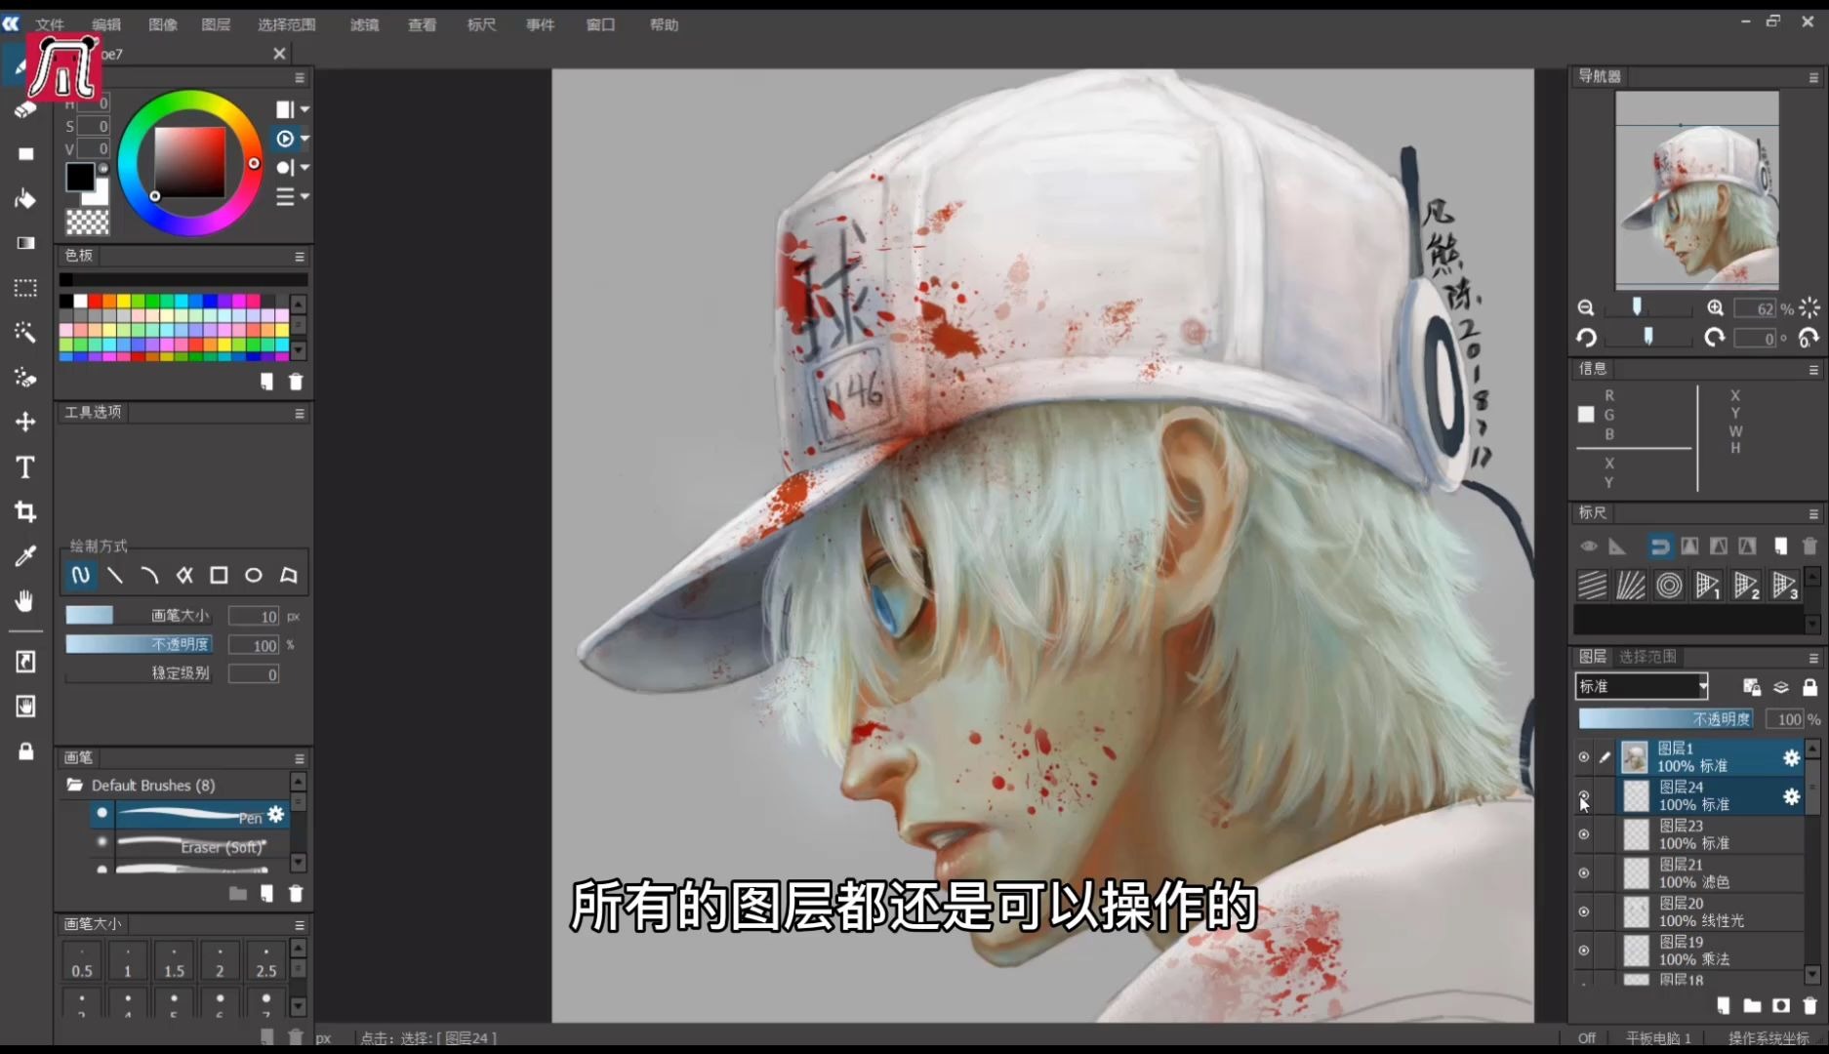
Task: Select the Crop tool
Action: [25, 511]
